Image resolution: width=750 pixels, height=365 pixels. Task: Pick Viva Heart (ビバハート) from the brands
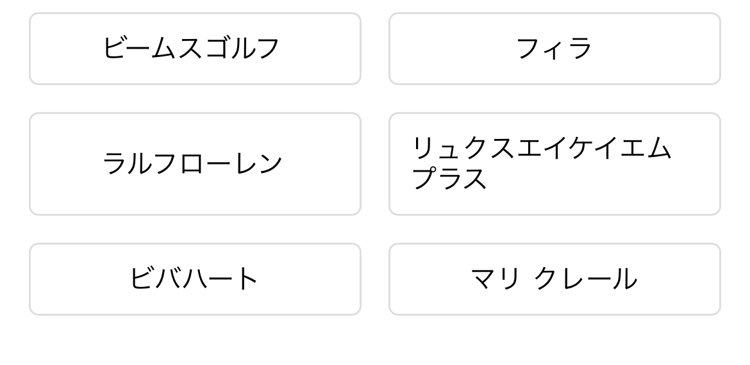[x=195, y=279]
